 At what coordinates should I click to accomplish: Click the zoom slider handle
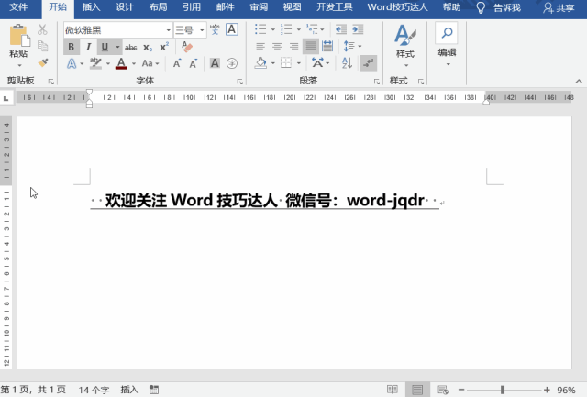click(x=503, y=390)
